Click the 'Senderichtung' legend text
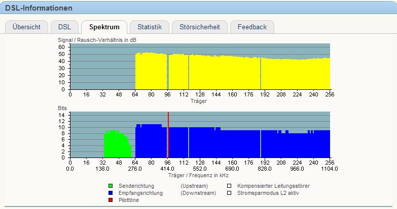The height and width of the screenshot is (209, 397). coord(136,186)
